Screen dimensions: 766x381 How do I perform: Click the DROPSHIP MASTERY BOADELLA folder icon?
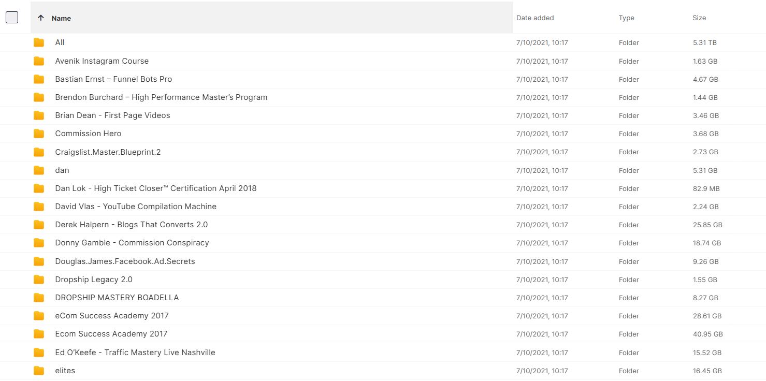click(39, 298)
